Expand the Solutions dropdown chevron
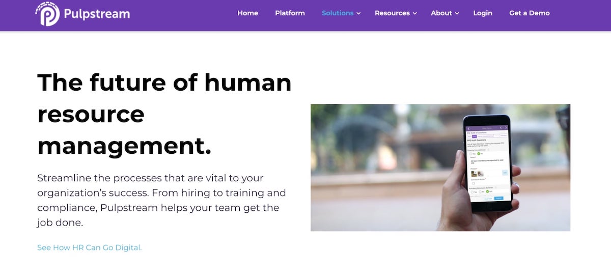Screen dimensions: 611x276 pyautogui.click(x=358, y=14)
